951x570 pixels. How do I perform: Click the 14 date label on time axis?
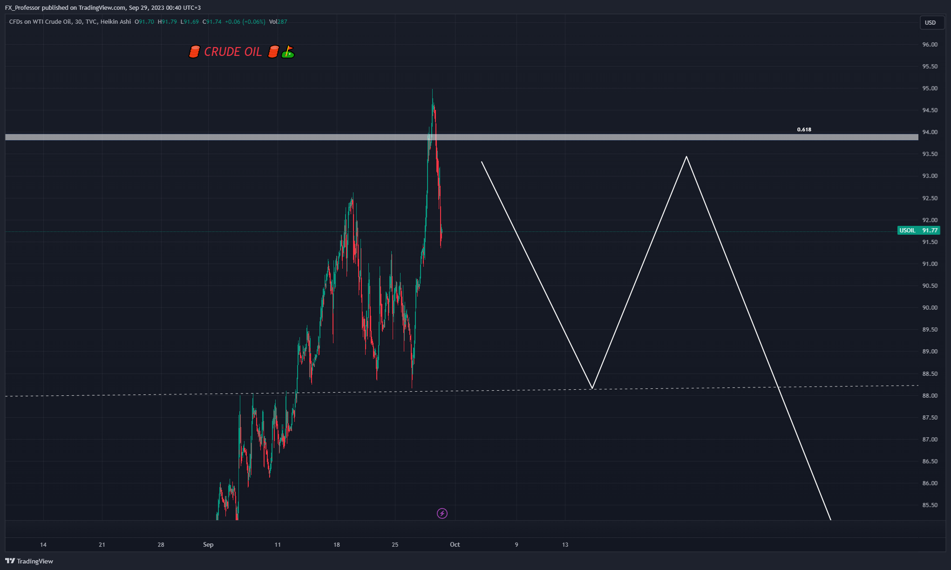tap(43, 544)
